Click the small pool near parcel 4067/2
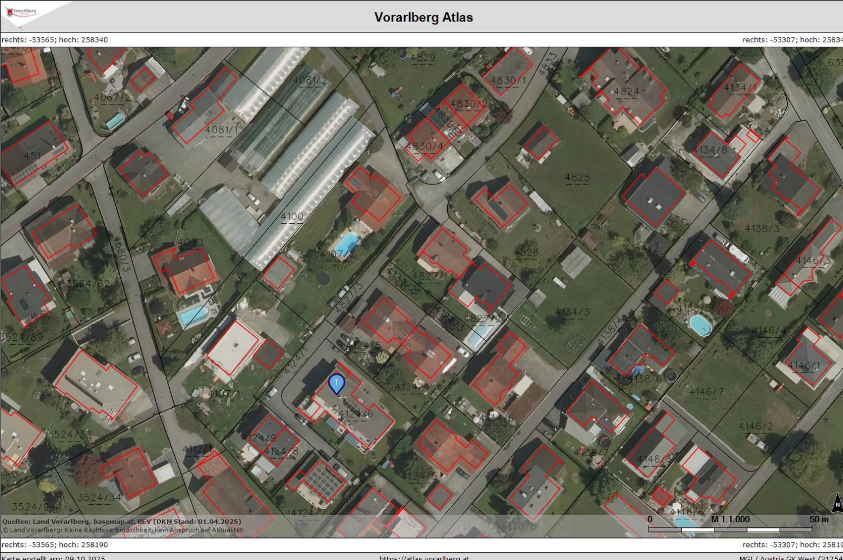 [x=115, y=121]
